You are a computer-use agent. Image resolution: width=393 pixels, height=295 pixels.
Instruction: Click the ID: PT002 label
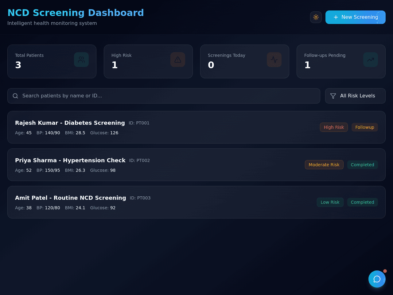point(139,160)
